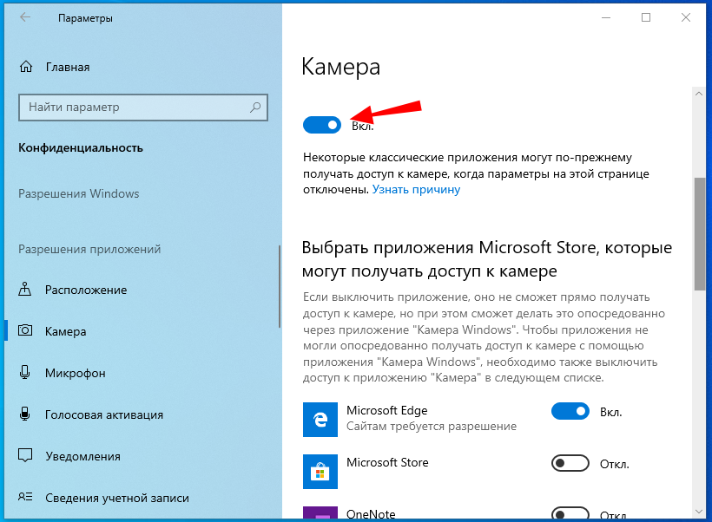Open the Узнать причину link
Viewport: 712px width, 522px height.
(x=416, y=189)
